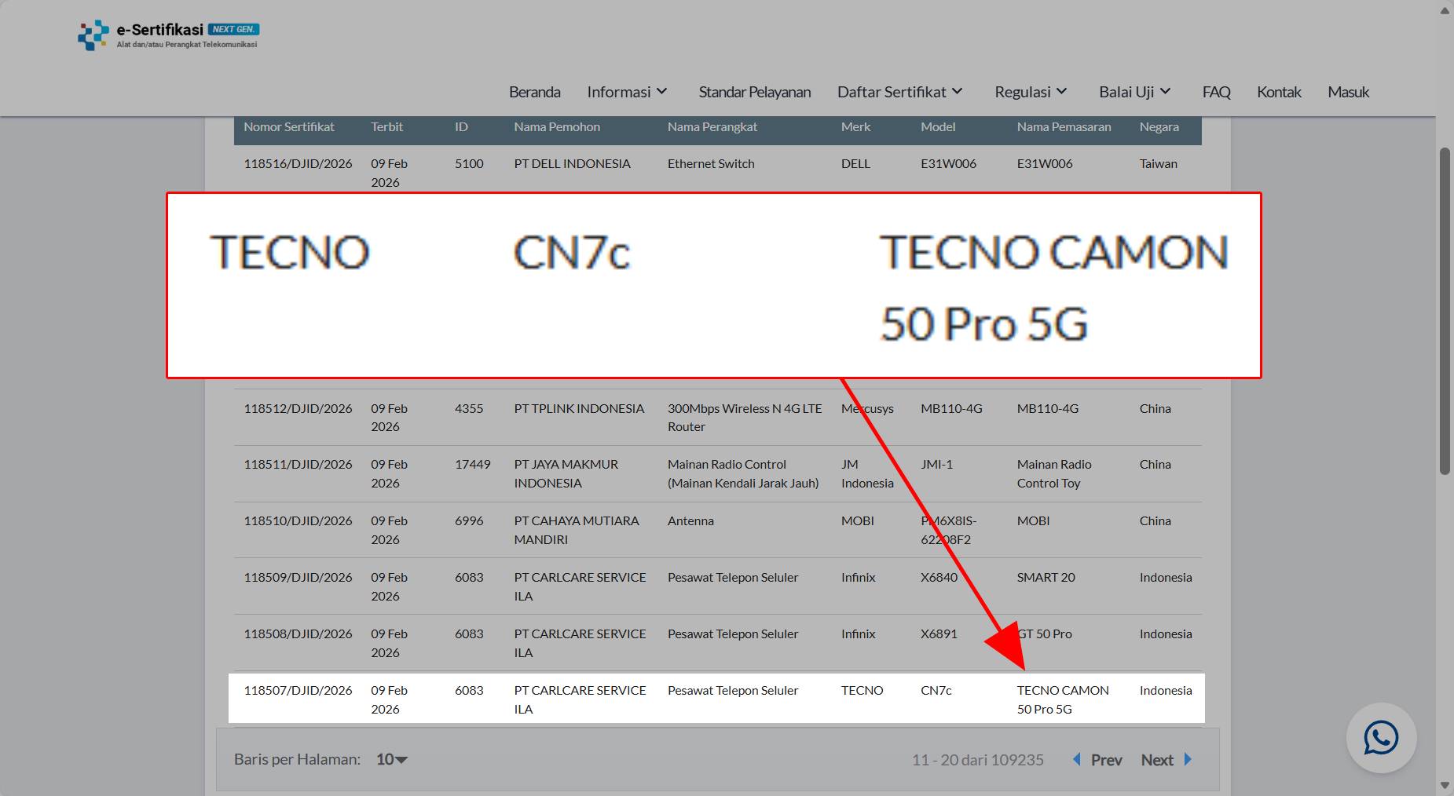Click applicant PT CAHAYA MUTIARA MANDIRI
Screen dimensions: 1454x796
click(x=577, y=530)
